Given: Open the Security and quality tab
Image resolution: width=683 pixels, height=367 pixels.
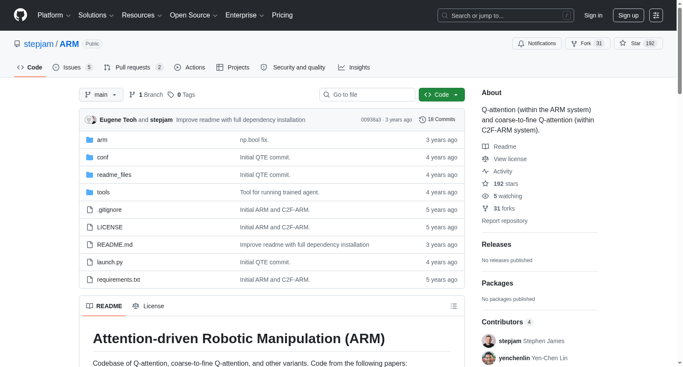Looking at the screenshot, I should click(293, 67).
